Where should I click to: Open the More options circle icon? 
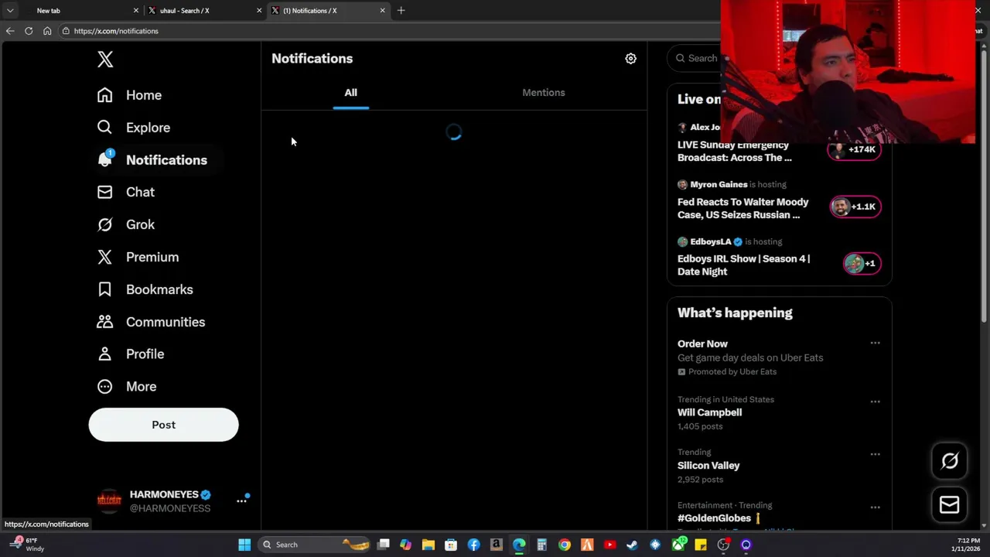coord(104,386)
